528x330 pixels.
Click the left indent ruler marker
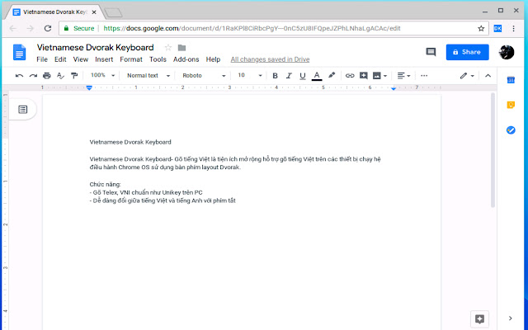click(89, 87)
